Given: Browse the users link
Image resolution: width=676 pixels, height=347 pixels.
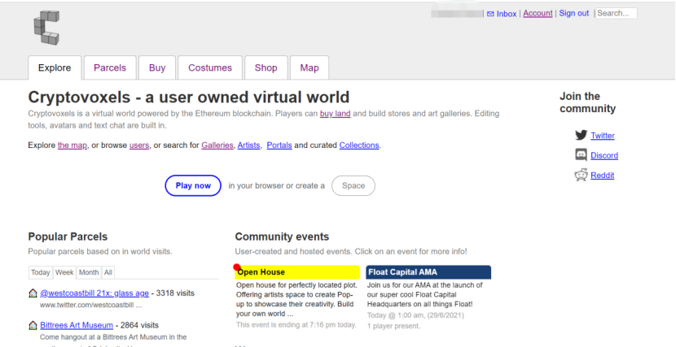Looking at the screenshot, I should (139, 145).
